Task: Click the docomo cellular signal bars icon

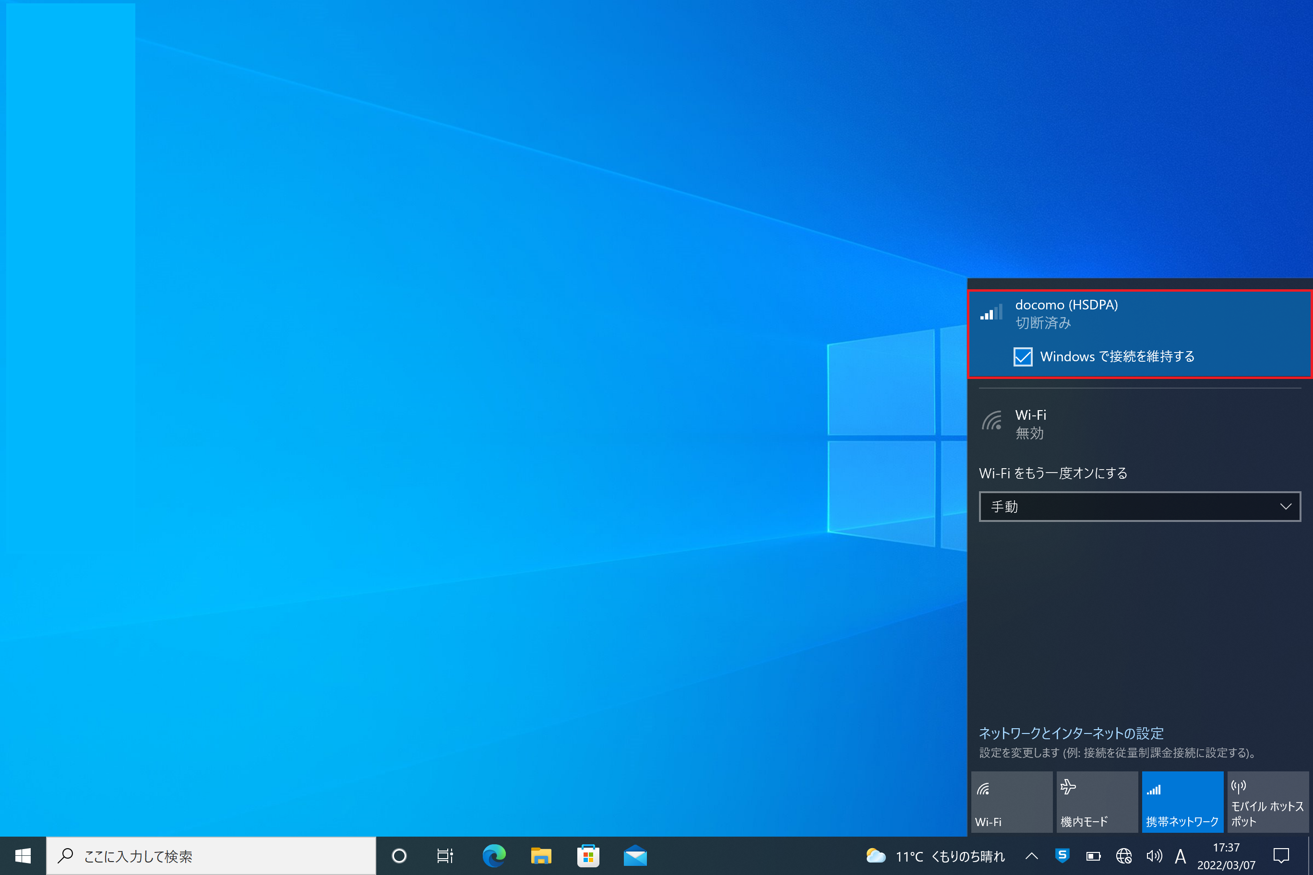Action: pyautogui.click(x=991, y=312)
